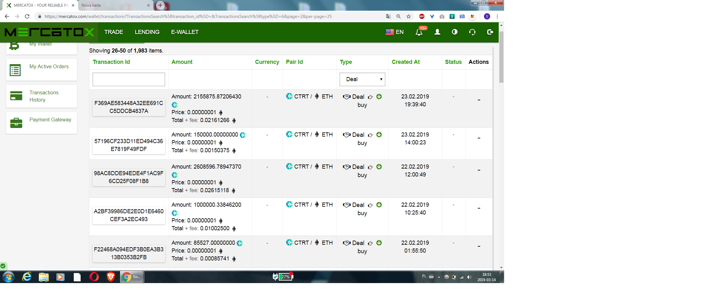Open the user profile icon
The height and width of the screenshot is (301, 718).
(x=437, y=32)
